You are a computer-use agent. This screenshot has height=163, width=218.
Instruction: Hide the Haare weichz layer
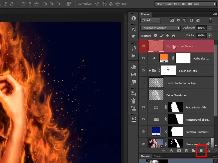pos(143,144)
